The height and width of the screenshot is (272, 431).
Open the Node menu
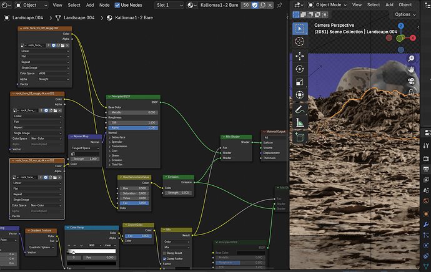tap(104, 5)
